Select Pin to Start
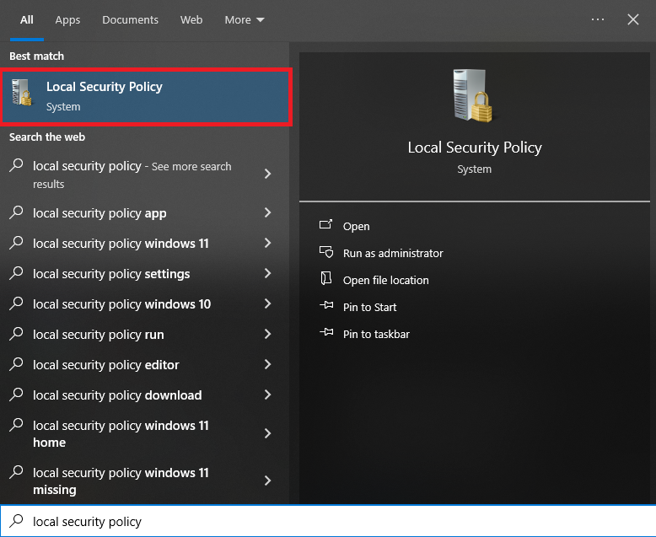 pos(369,307)
